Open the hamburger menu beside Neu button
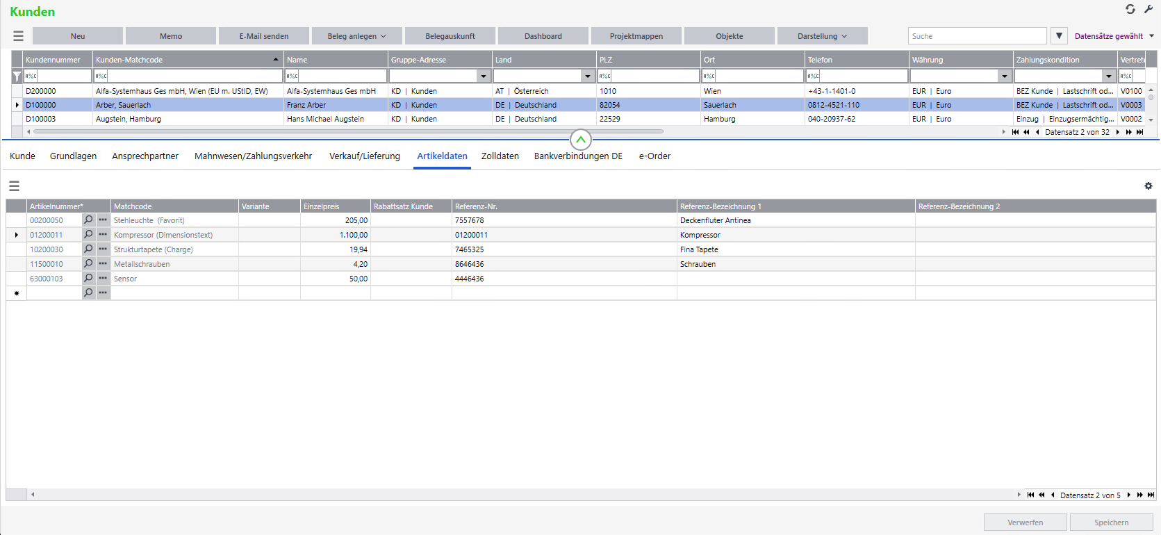Image resolution: width=1161 pixels, height=535 pixels. pyautogui.click(x=18, y=36)
